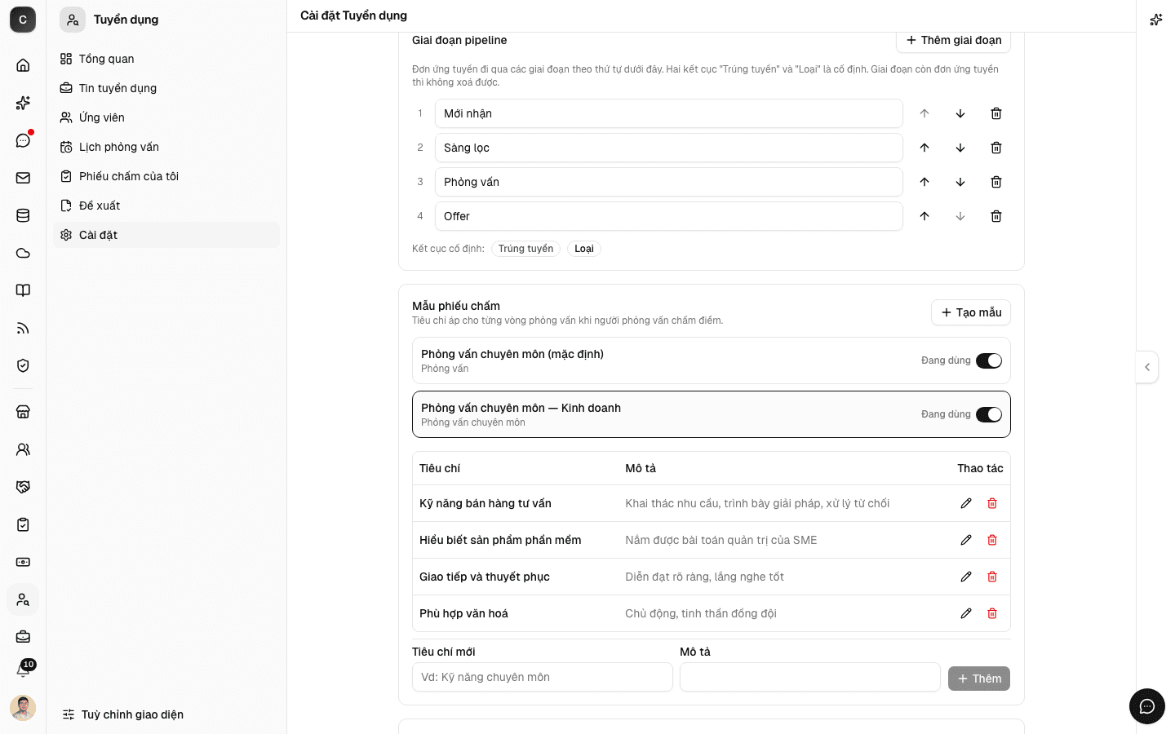
Task: Open the shield icon in left rail
Action: [x=23, y=365]
